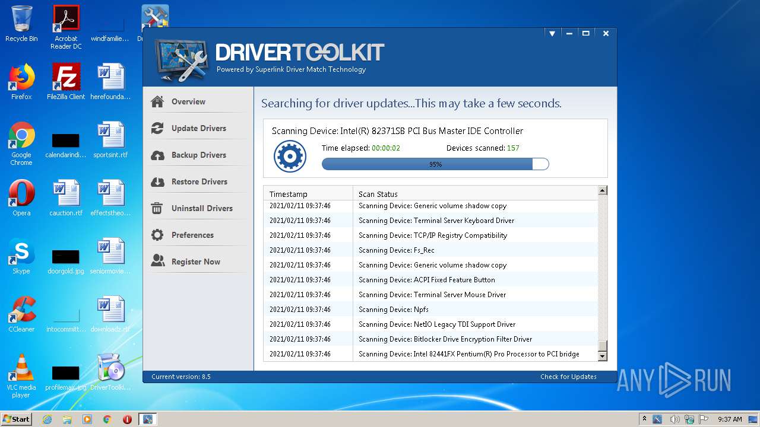The image size is (760, 427).
Task: Open the title bar dropdown arrow menu
Action: point(552,34)
